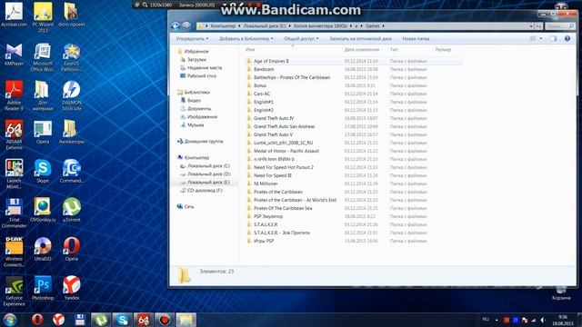582x327 pixels.
Task: Click Компьютер in the address breadcrumb
Action: (223, 26)
